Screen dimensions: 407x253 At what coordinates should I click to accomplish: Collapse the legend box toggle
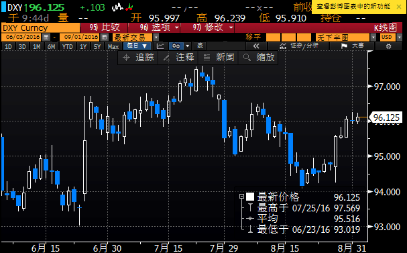click(241, 197)
